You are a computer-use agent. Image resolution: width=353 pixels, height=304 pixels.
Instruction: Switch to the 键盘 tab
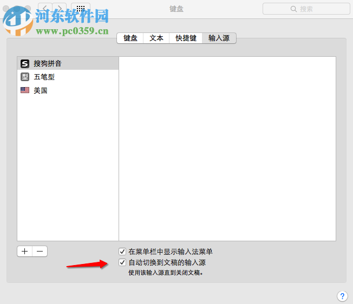pos(130,38)
